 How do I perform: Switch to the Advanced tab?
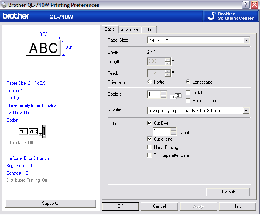[x=130, y=30]
